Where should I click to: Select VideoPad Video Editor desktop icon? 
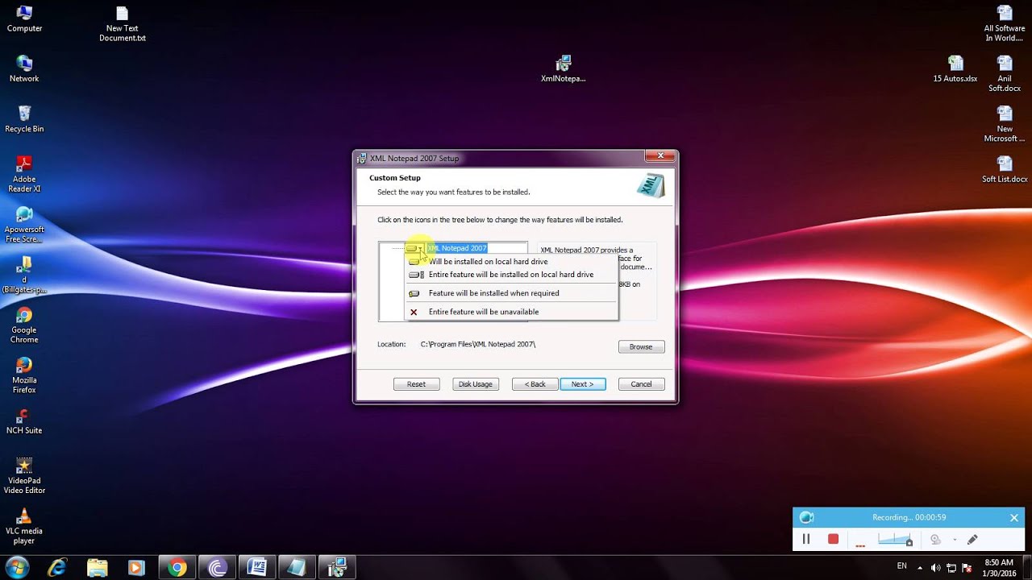(x=24, y=475)
